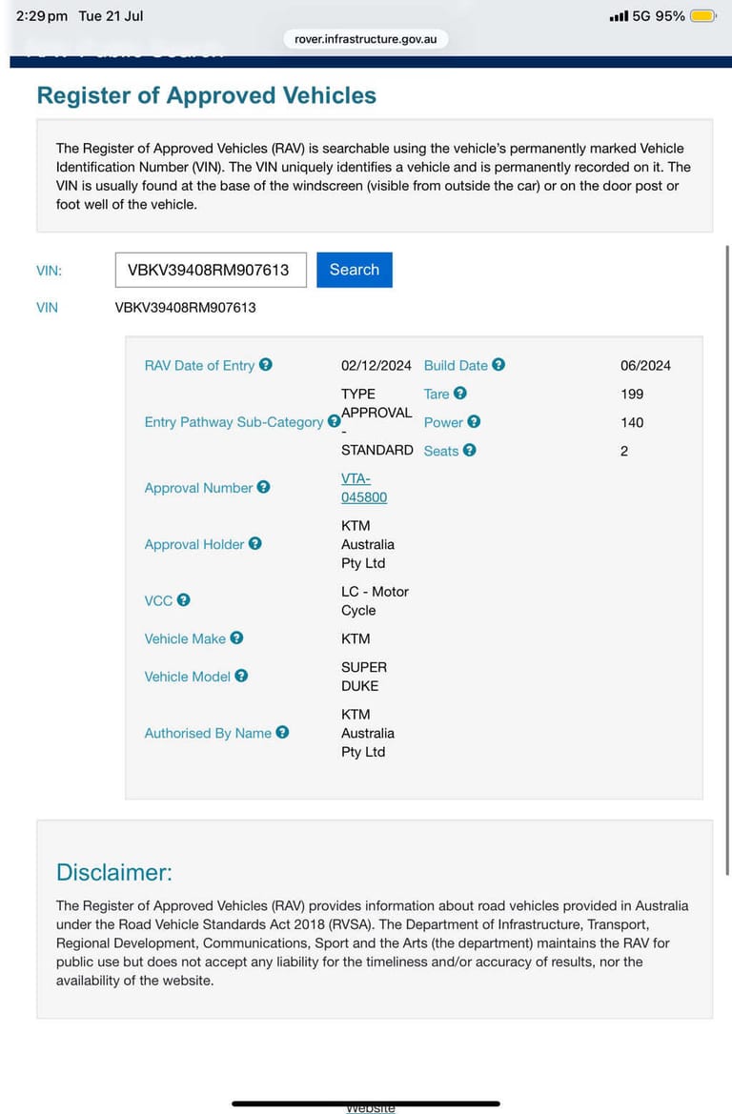Screen dimensions: 732x1114
Task: Click help icon next to RAV Date of Entry
Action: click(x=266, y=364)
